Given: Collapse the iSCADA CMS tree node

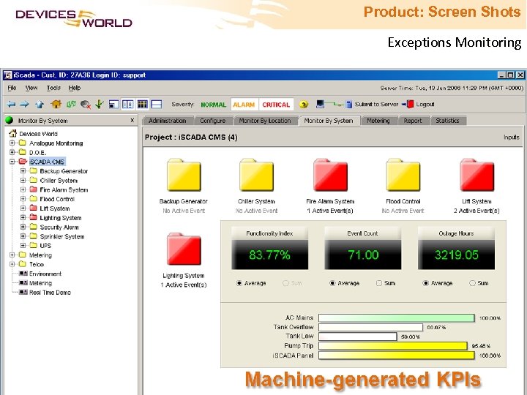Looking at the screenshot, I should coord(12,161).
